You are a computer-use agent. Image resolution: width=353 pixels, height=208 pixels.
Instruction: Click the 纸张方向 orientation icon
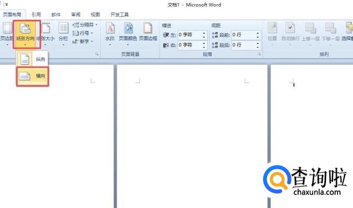pos(25,28)
